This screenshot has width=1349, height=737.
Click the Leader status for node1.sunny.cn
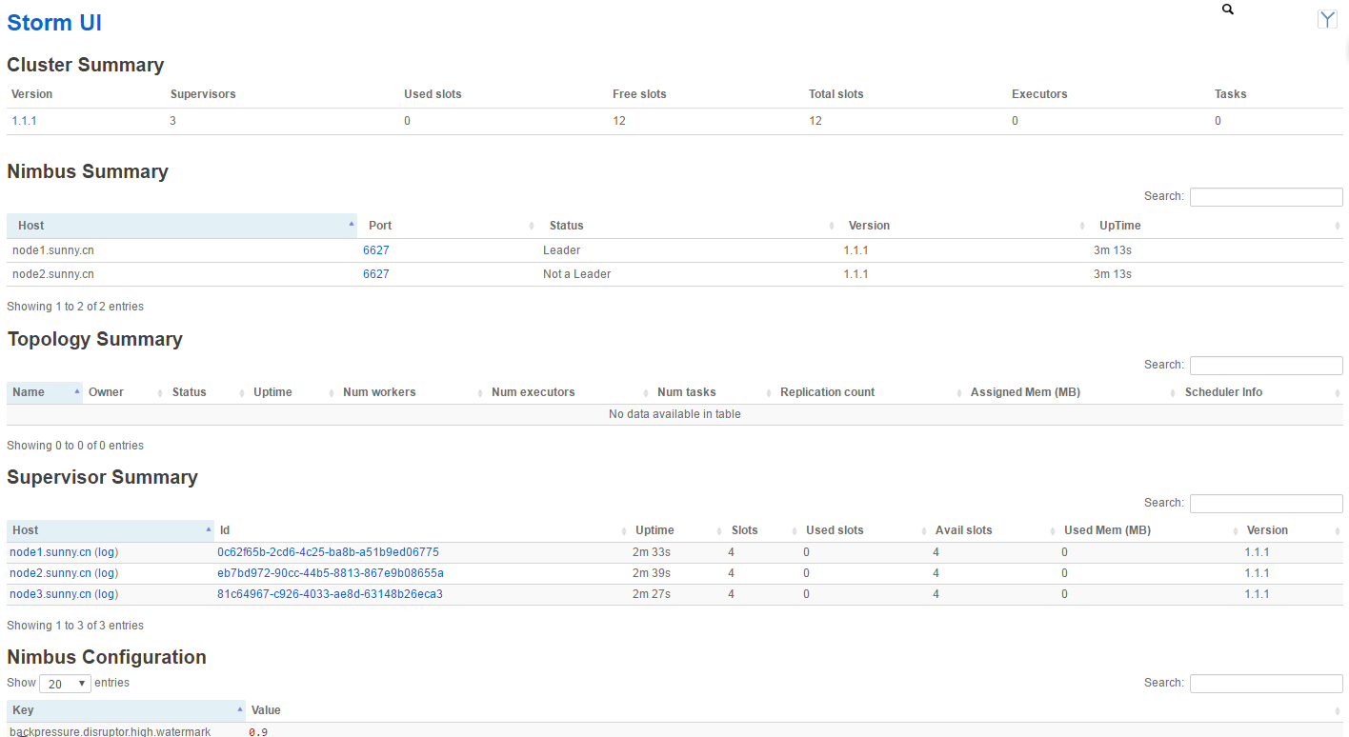(x=561, y=250)
